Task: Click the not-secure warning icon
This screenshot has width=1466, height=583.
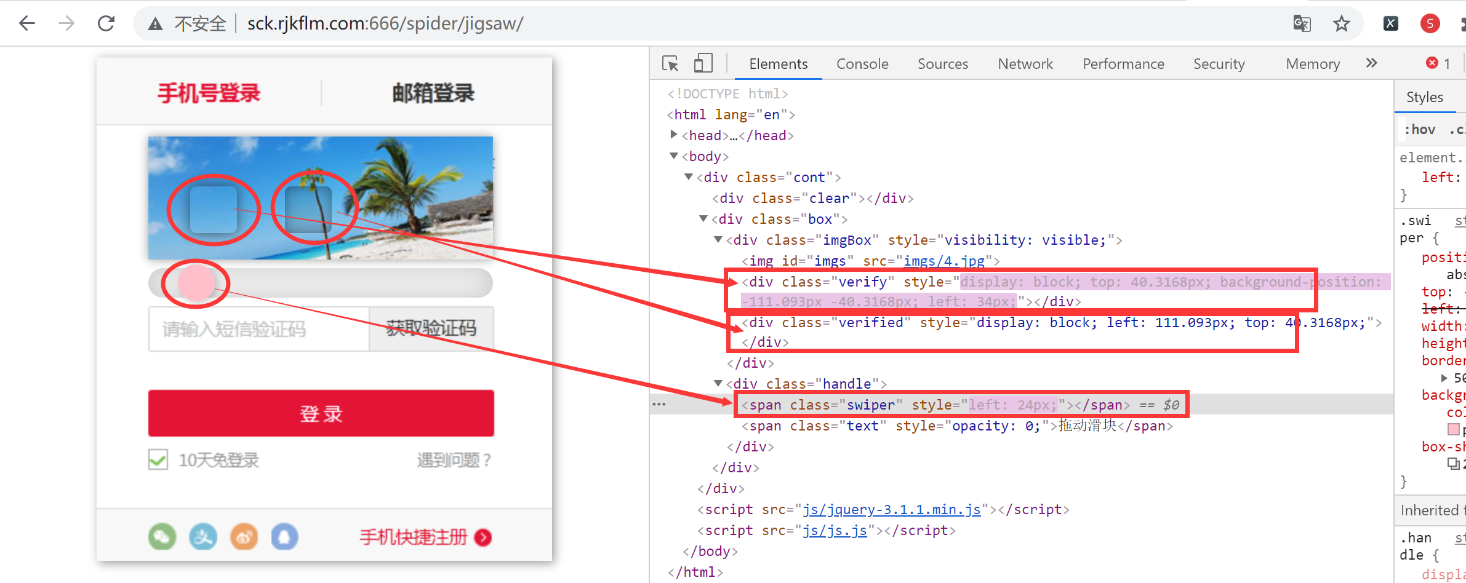Action: click(155, 24)
